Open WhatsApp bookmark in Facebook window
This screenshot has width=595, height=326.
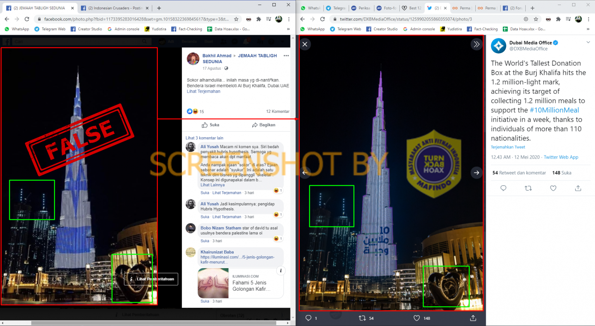pos(17,29)
